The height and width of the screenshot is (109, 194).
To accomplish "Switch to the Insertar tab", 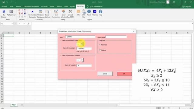I will [x=18, y=6].
